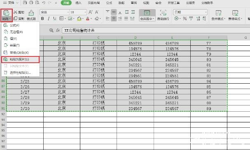Toggle Top Align in the alignment group

(x=107, y=12)
